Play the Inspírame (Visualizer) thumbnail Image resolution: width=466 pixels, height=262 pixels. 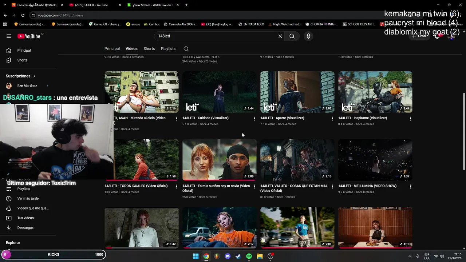pos(375,92)
